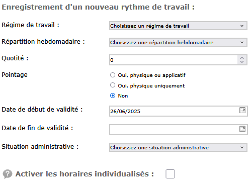Click the Date de début de validité field

point(174,111)
